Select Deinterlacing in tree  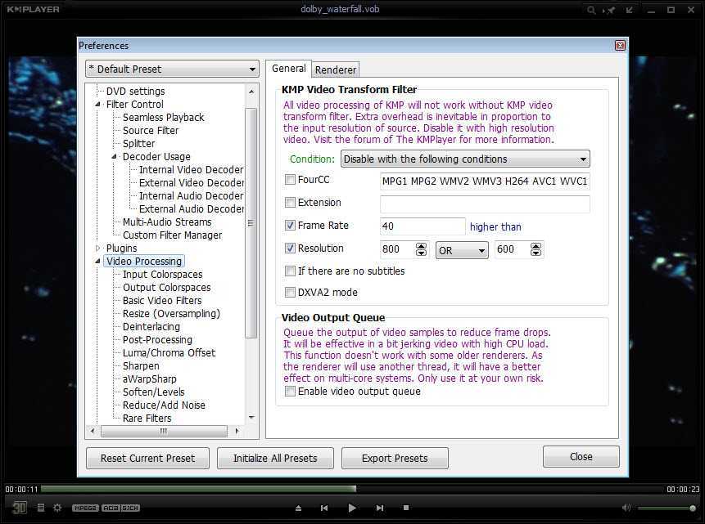[x=151, y=326]
